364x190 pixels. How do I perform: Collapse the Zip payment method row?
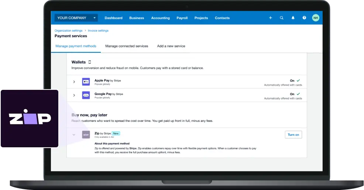(x=74, y=135)
